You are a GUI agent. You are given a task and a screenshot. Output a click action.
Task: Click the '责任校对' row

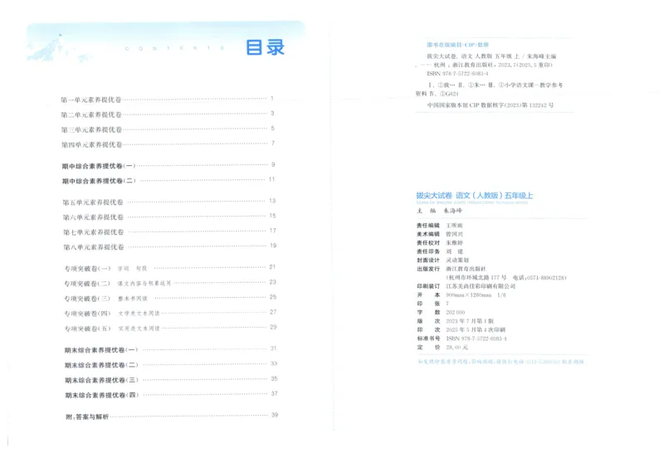coord(440,243)
